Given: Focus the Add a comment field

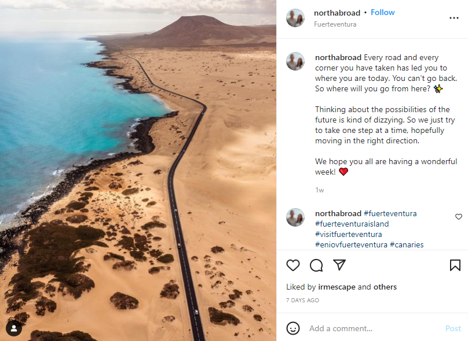Looking at the screenshot, I should click(x=374, y=328).
